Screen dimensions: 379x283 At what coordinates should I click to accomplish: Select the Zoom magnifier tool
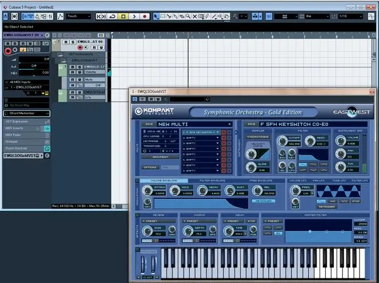click(188, 17)
